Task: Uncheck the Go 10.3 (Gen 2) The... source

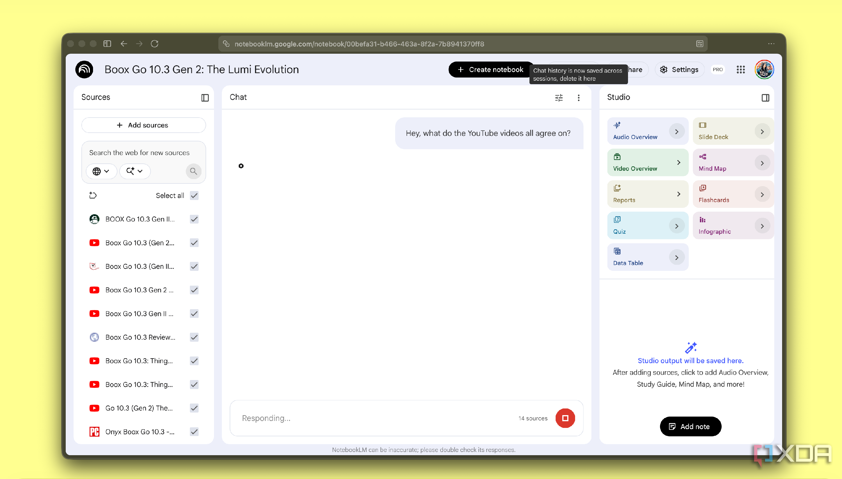Action: pos(194,408)
